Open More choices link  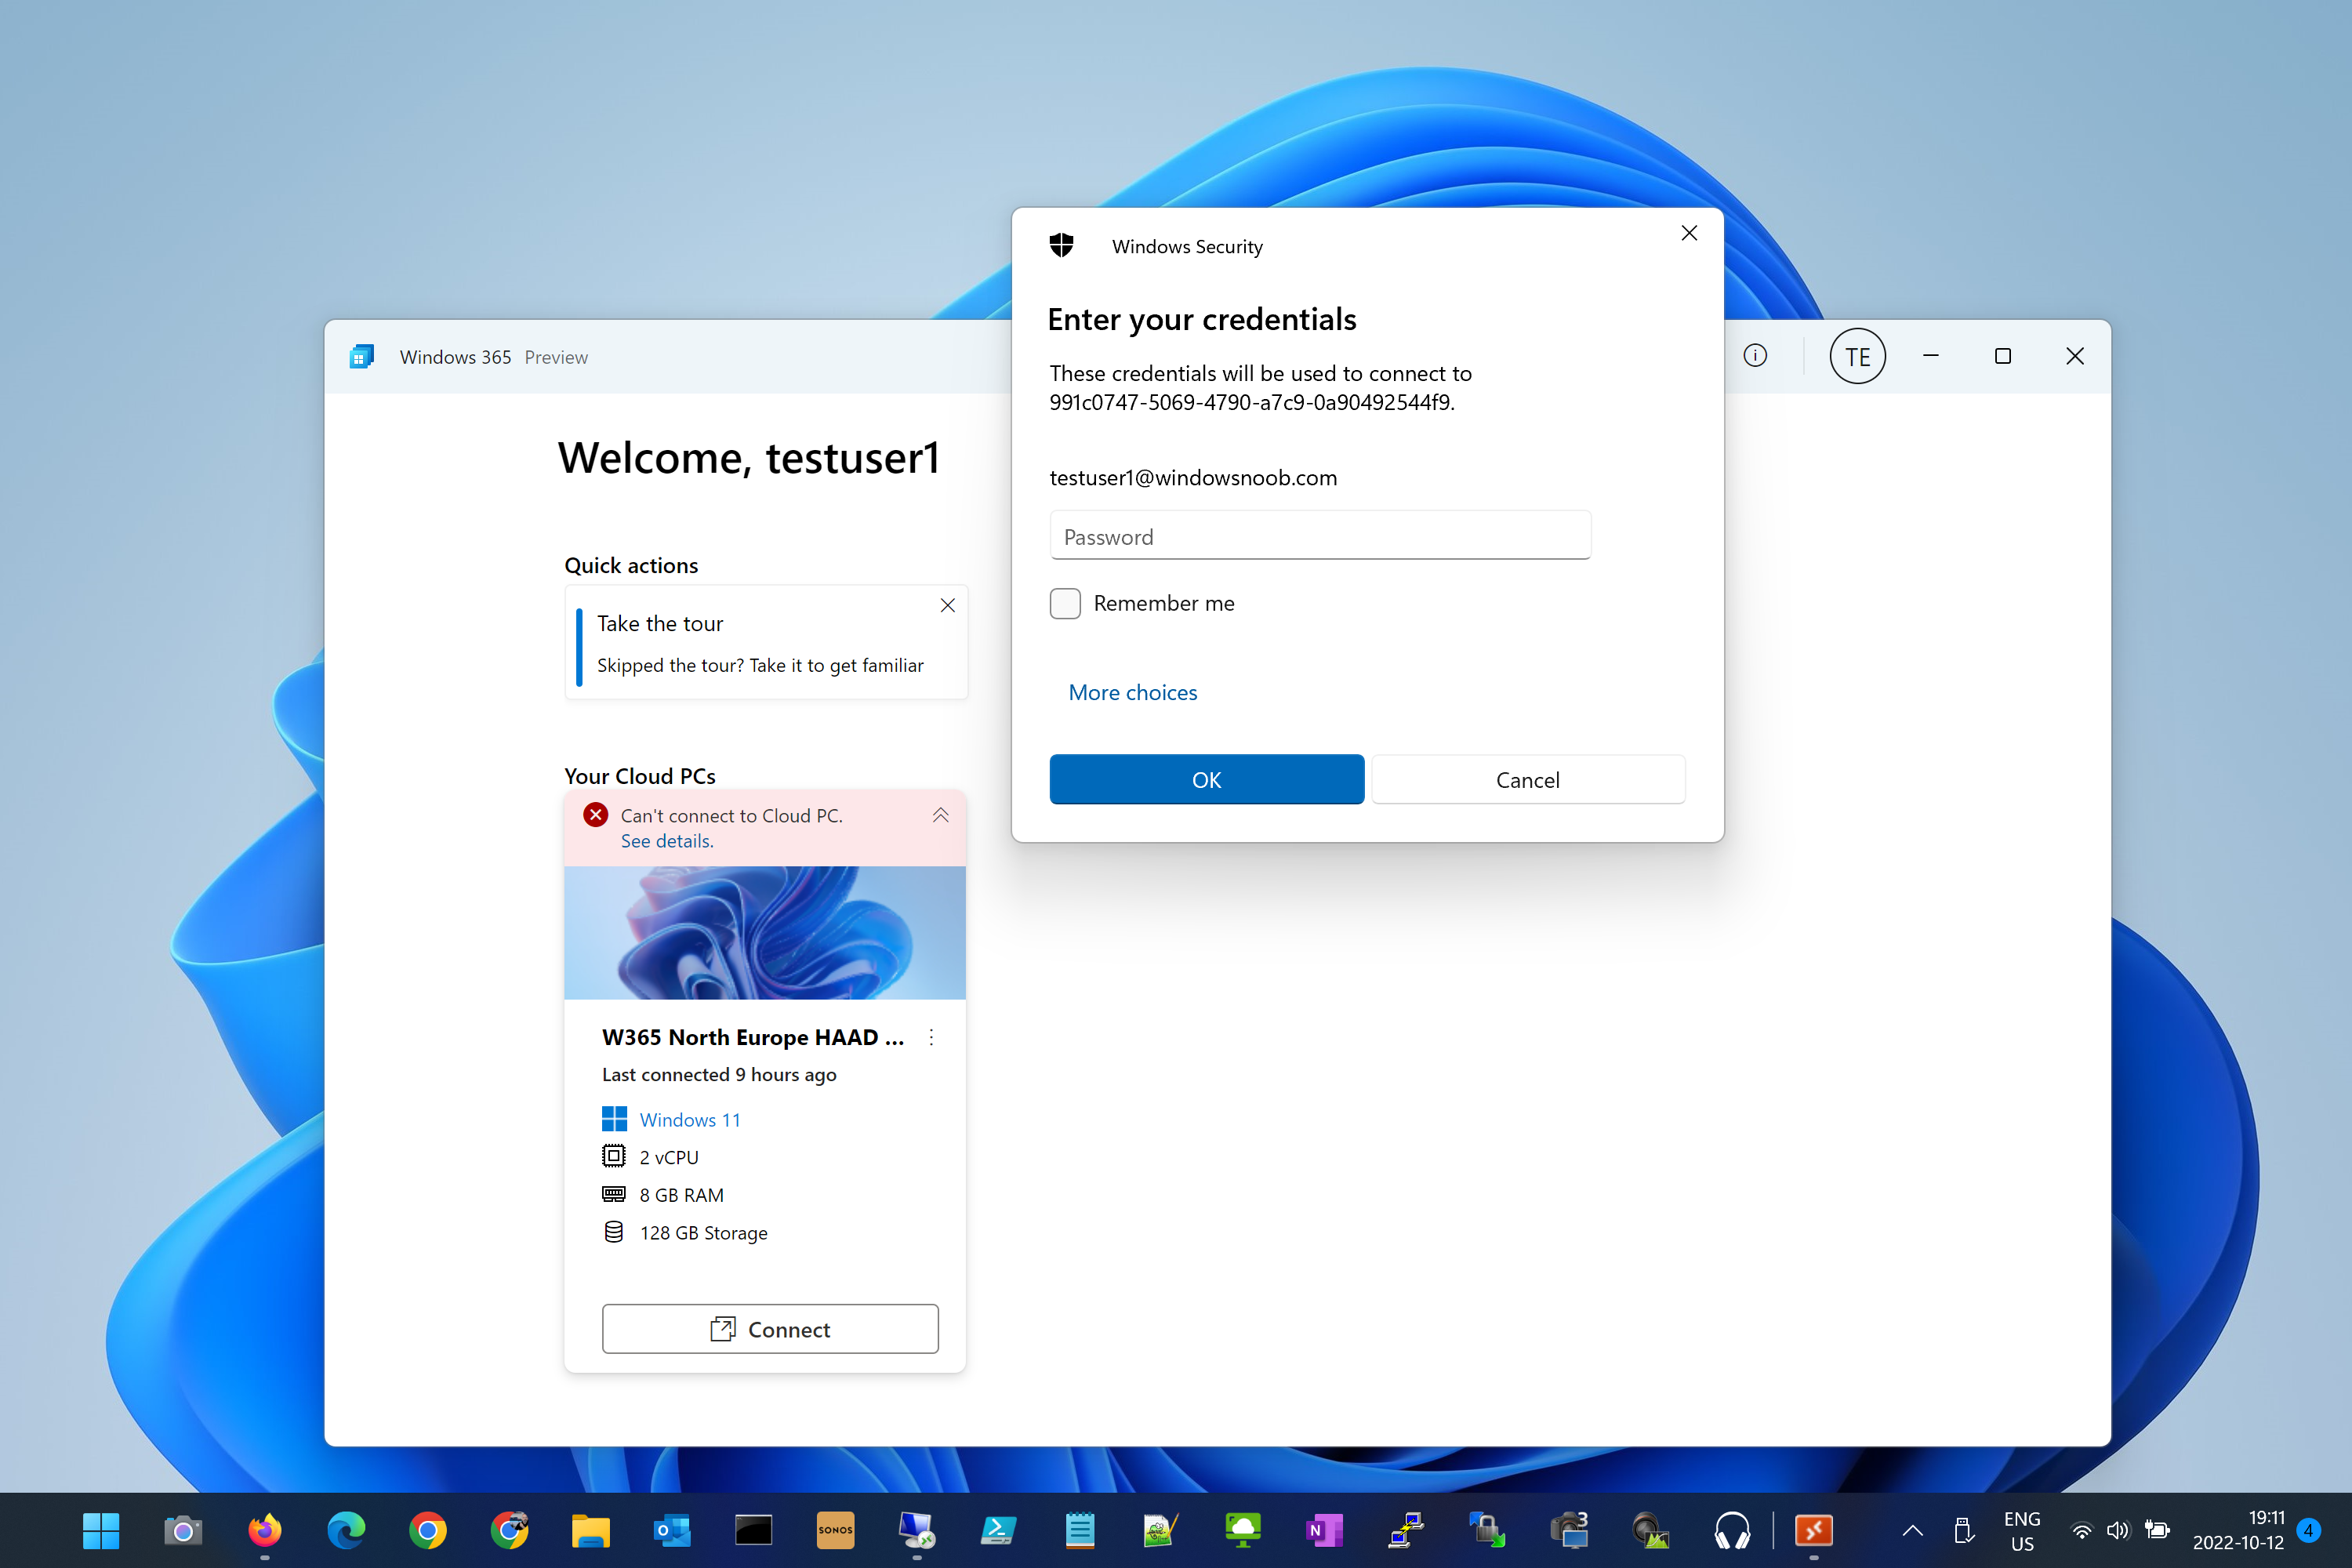tap(1132, 692)
